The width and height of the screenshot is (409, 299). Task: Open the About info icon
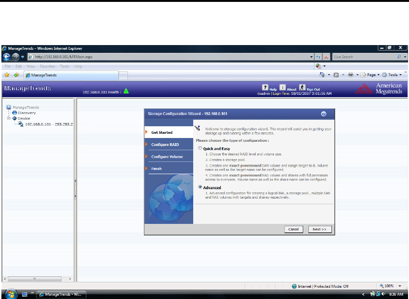pos(283,87)
